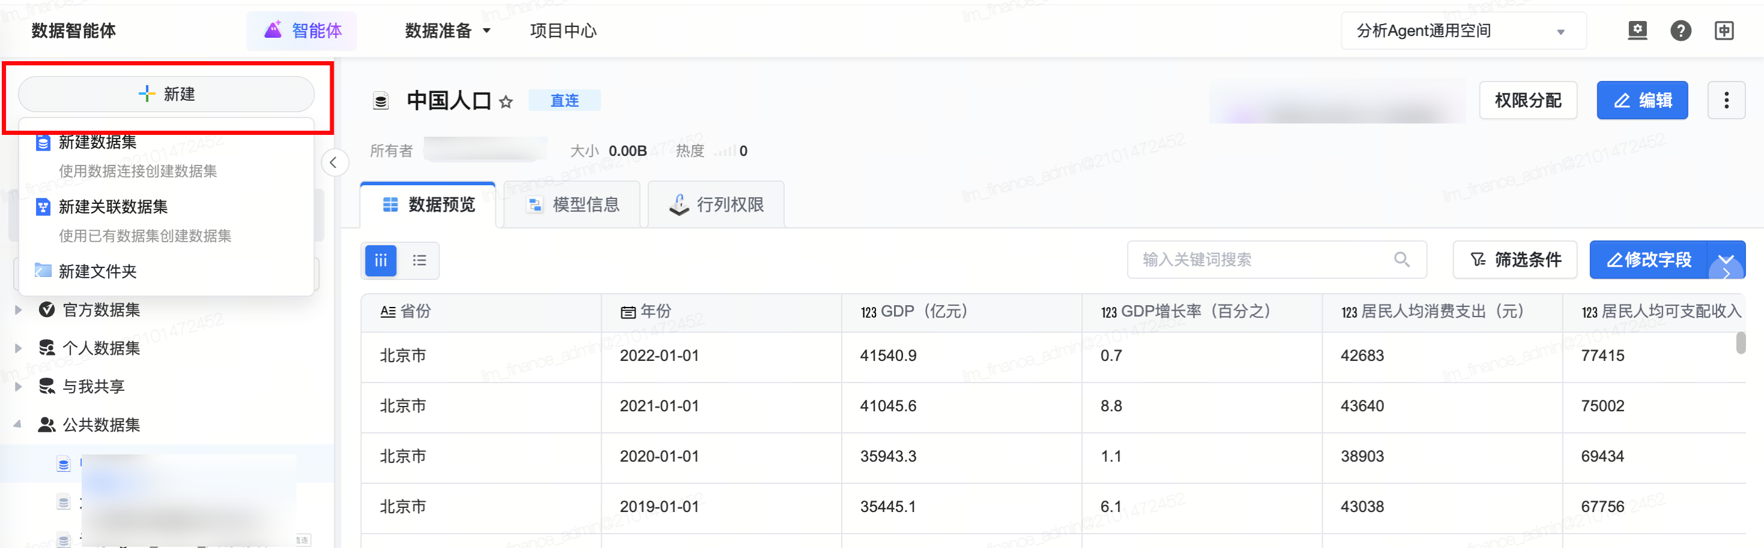Focus the keyword search input field

click(x=1260, y=260)
